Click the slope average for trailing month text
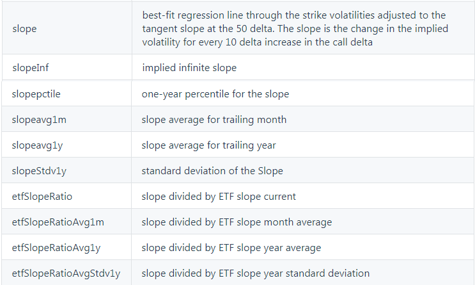The image size is (475, 285). point(214,120)
